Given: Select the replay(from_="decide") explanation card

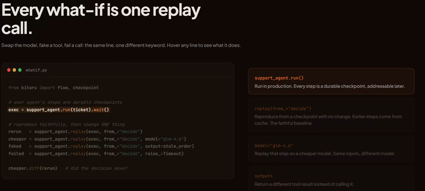Looking at the screenshot, I should pyautogui.click(x=331, y=115).
